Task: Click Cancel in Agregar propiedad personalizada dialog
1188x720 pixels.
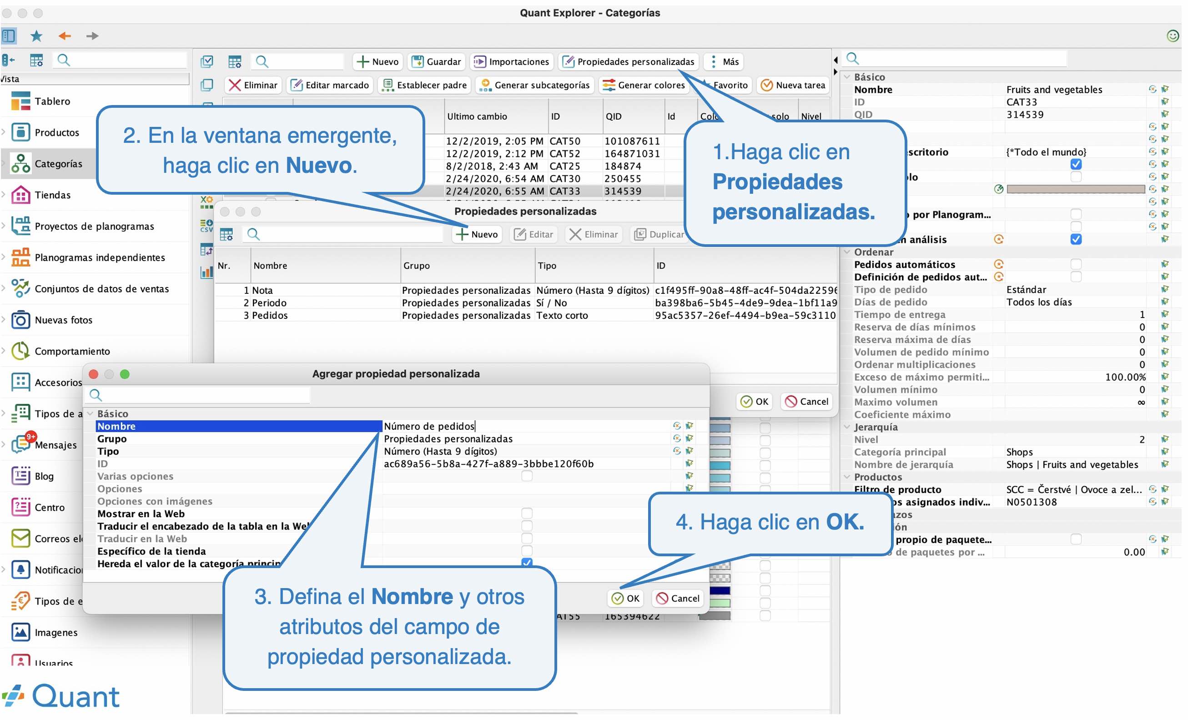Action: point(678,599)
